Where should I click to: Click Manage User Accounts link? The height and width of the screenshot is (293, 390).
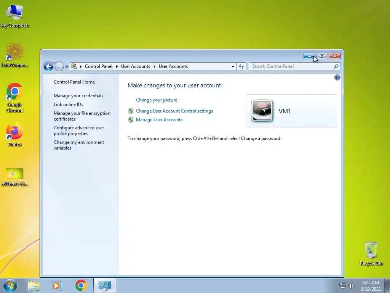click(x=159, y=120)
